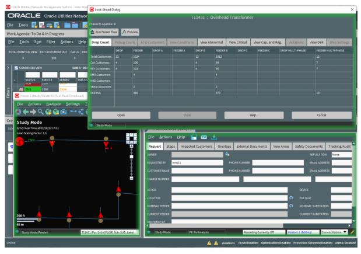Click the pencil edit icon in sheet status bar
This screenshot has height=254, width=361.
click(x=352, y=232)
